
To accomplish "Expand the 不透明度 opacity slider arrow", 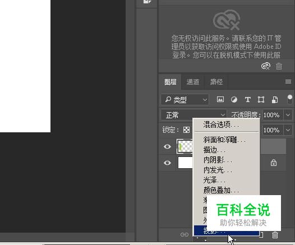I will coord(288,115).
